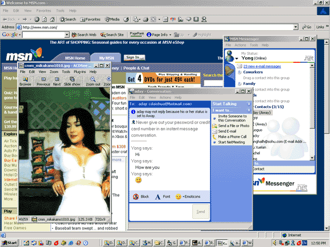Click the Print icon in Internet Explorer toolbar
Viewport: 330px width, 247px height.
click(x=145, y=20)
